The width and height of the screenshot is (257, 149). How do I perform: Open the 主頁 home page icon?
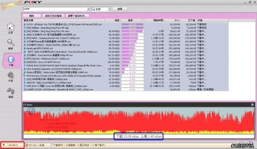click(x=11, y=27)
